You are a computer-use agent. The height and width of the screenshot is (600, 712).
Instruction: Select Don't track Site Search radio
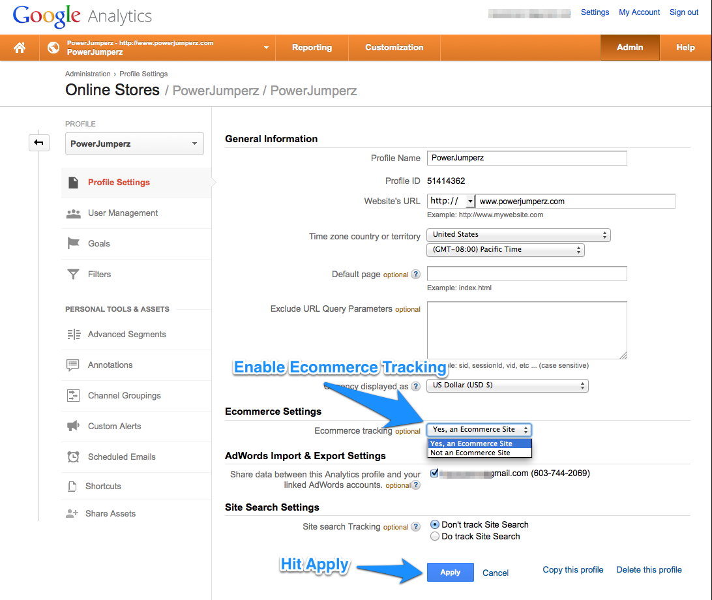434,524
